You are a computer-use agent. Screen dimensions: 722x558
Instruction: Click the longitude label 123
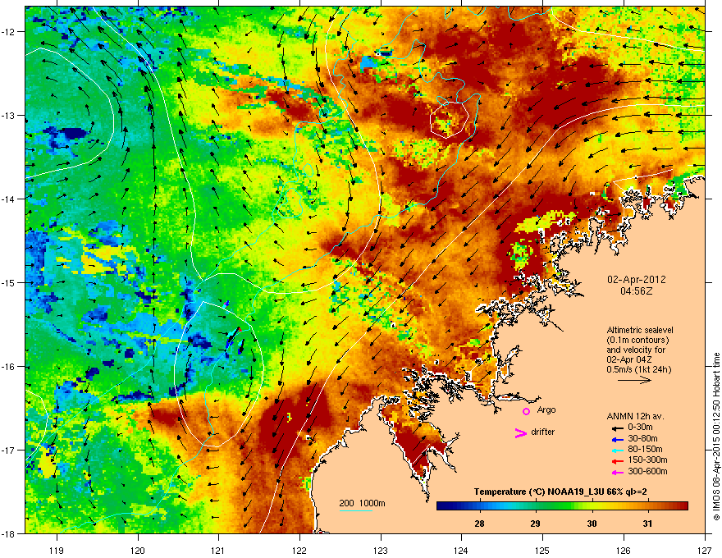point(381,550)
